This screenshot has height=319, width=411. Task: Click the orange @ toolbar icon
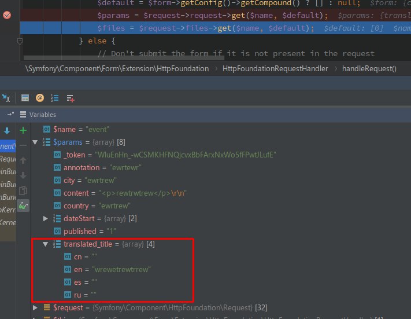pyautogui.click(x=40, y=98)
